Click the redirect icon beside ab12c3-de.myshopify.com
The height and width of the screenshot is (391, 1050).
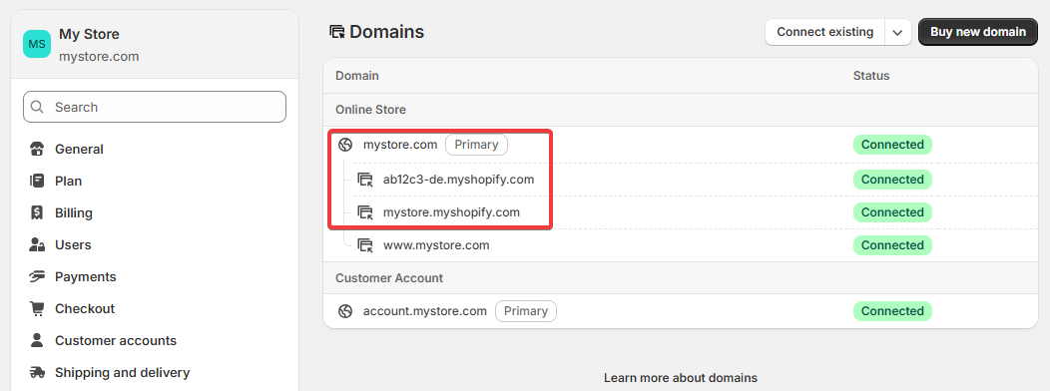pyautogui.click(x=365, y=180)
